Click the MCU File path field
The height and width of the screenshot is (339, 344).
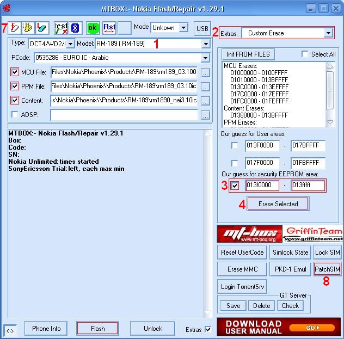point(124,72)
